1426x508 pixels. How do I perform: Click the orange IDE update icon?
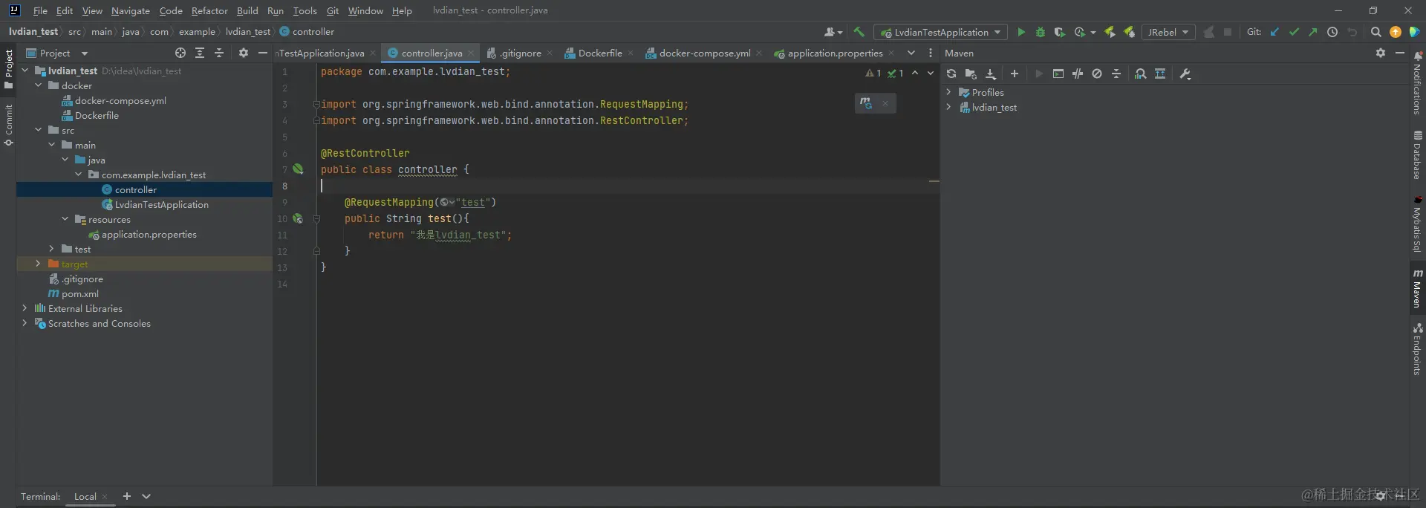pos(1396,32)
